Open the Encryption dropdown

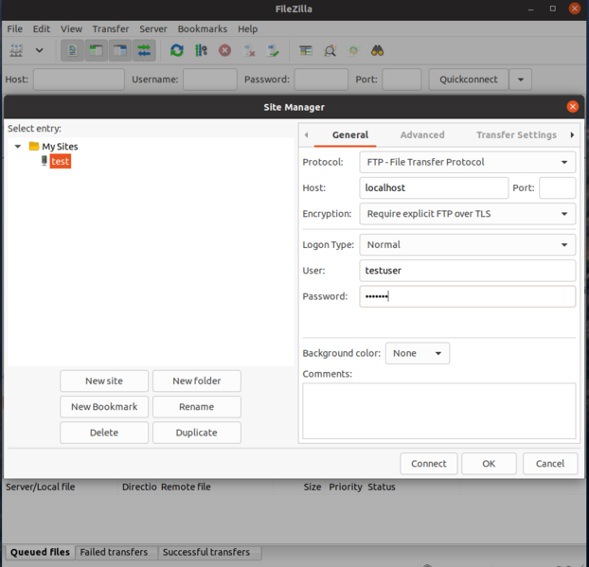click(468, 214)
